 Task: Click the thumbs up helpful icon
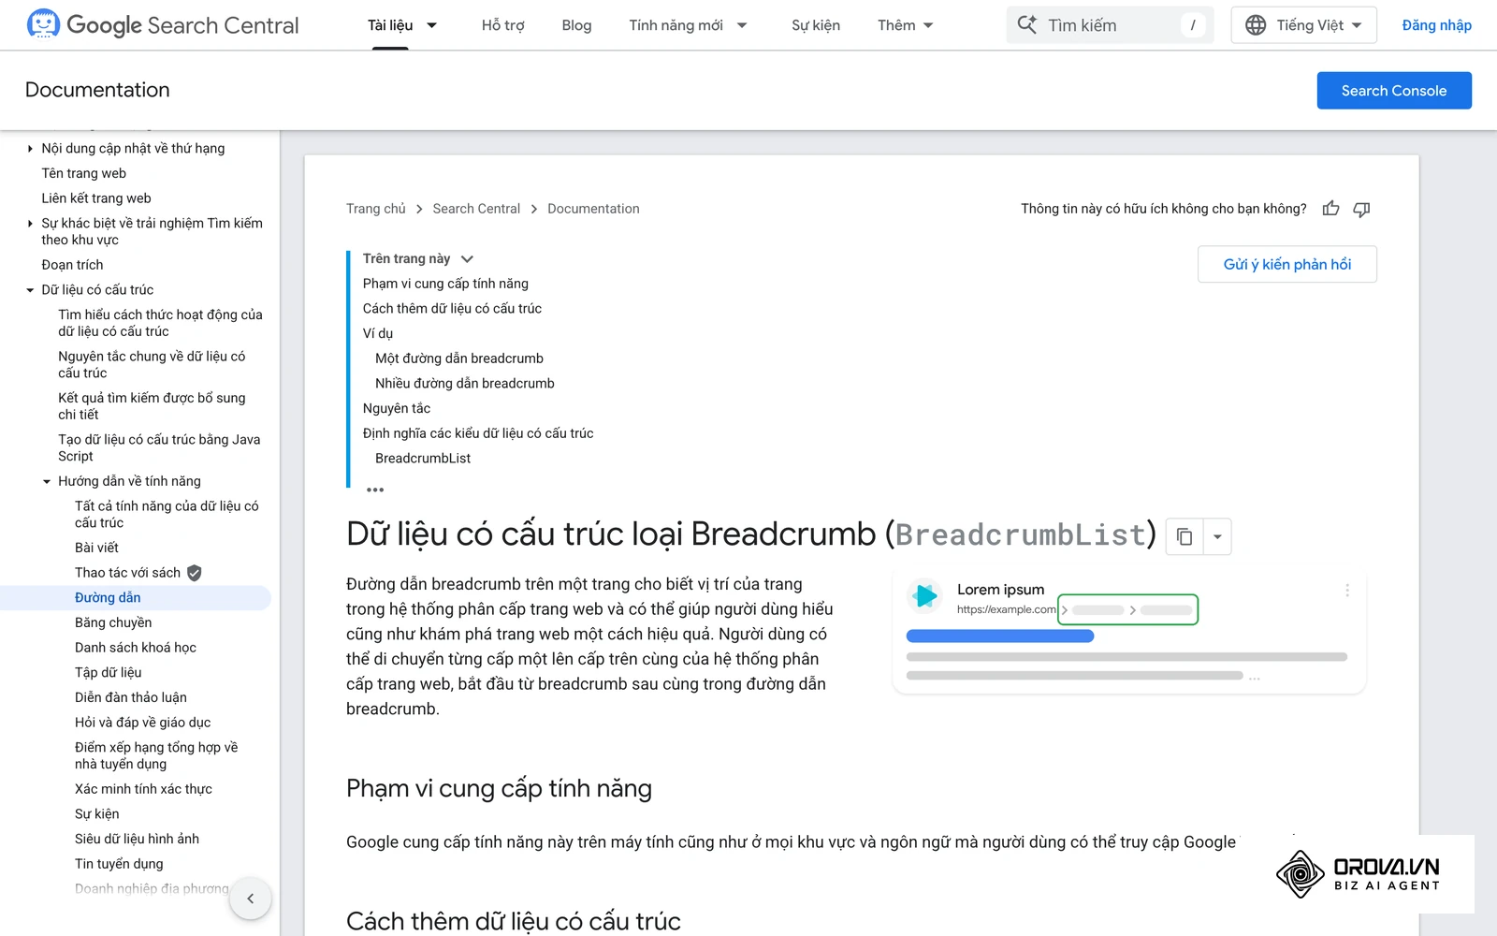coord(1330,209)
